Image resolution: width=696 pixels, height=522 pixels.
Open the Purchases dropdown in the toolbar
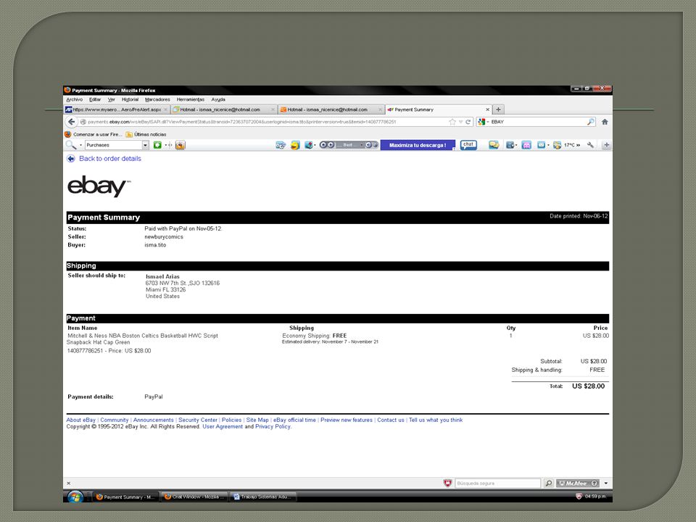pyautogui.click(x=145, y=145)
